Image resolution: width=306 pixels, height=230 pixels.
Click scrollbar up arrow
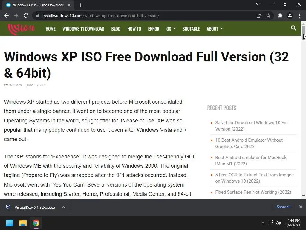coord(303,24)
